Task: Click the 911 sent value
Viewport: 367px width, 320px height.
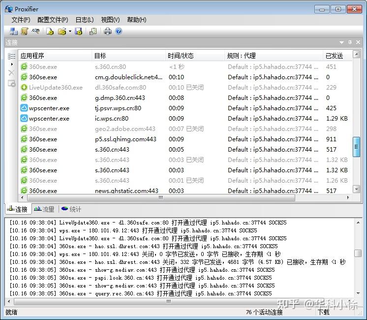Action: coord(331,139)
